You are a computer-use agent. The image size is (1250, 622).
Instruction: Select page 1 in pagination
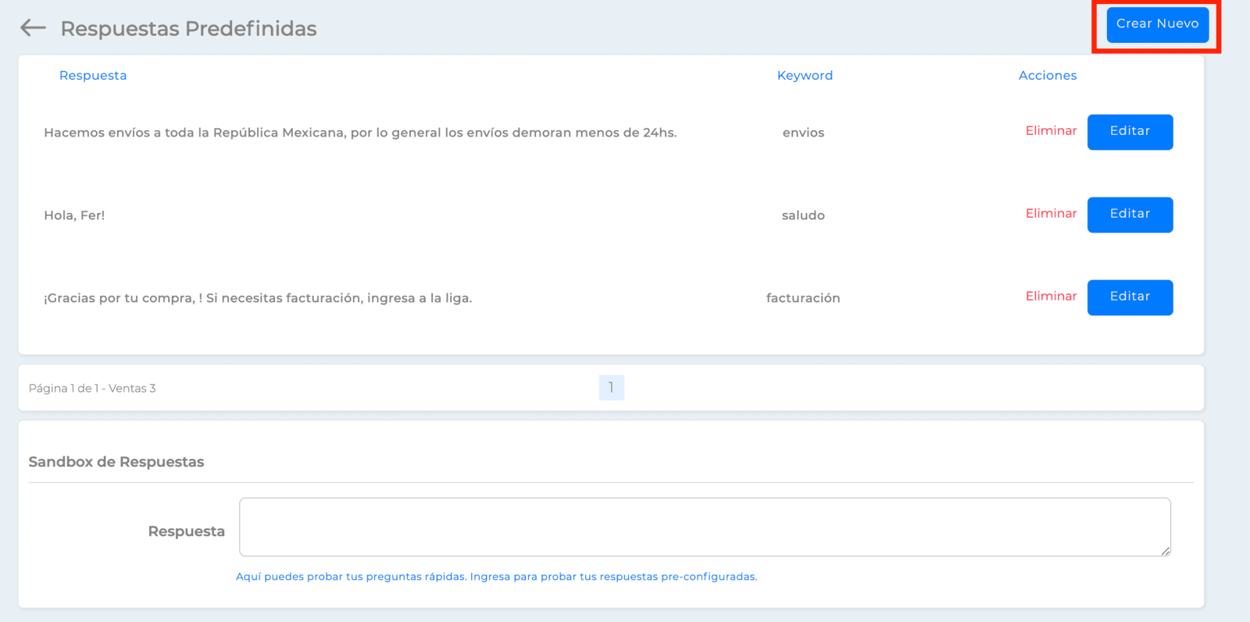click(611, 388)
